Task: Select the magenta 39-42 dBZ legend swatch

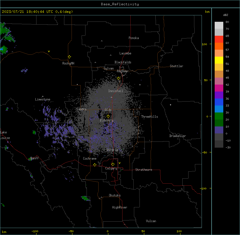Action: 219,88
